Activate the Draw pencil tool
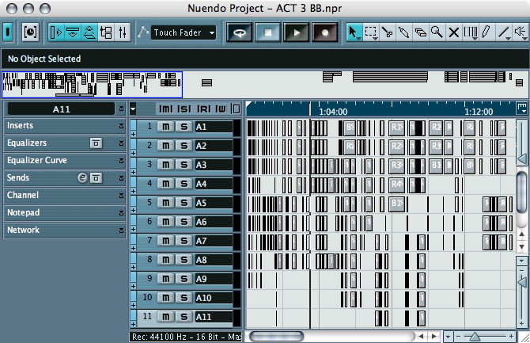The image size is (530, 343). pos(487,32)
